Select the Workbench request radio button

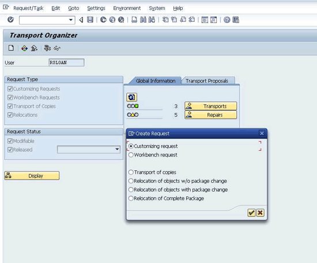pos(131,155)
